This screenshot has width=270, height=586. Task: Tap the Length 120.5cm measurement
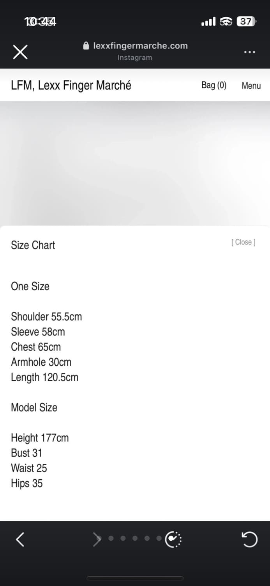point(44,377)
